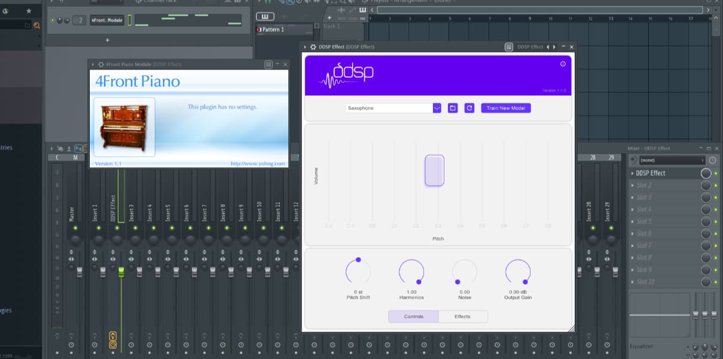Screen dimensions: 723x359
Task: Switch to the Controls tab in DDSP
Action: click(x=413, y=317)
